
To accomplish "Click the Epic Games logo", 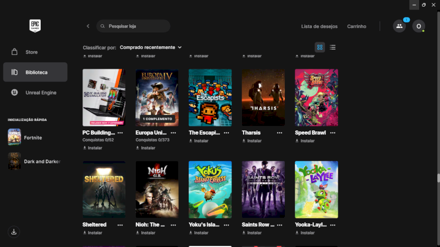I will click(35, 26).
